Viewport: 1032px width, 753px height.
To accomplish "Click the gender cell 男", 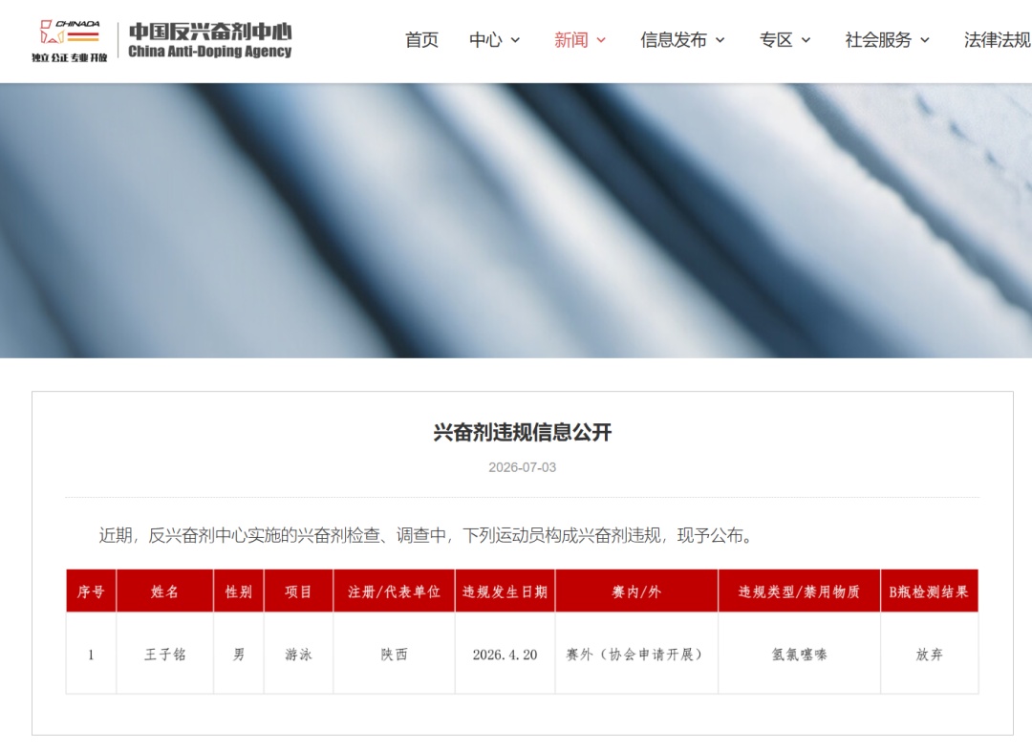I will (x=239, y=655).
